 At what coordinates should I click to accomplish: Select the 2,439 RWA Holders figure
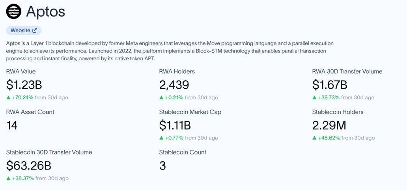coord(174,85)
